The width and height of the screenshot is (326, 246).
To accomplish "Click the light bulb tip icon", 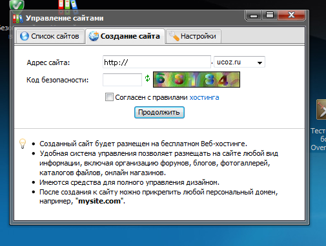I will [x=23, y=144].
